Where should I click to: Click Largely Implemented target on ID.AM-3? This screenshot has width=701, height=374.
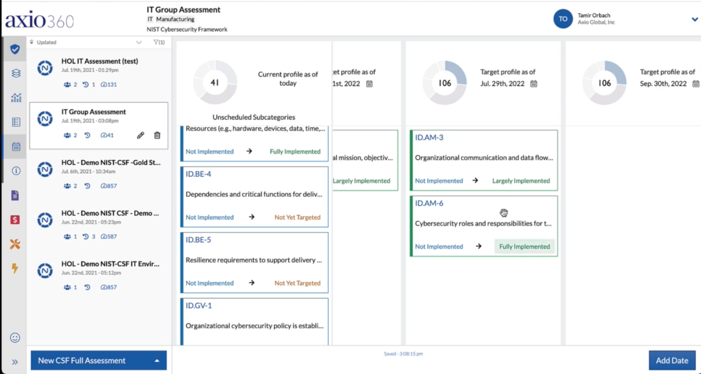coord(521,181)
